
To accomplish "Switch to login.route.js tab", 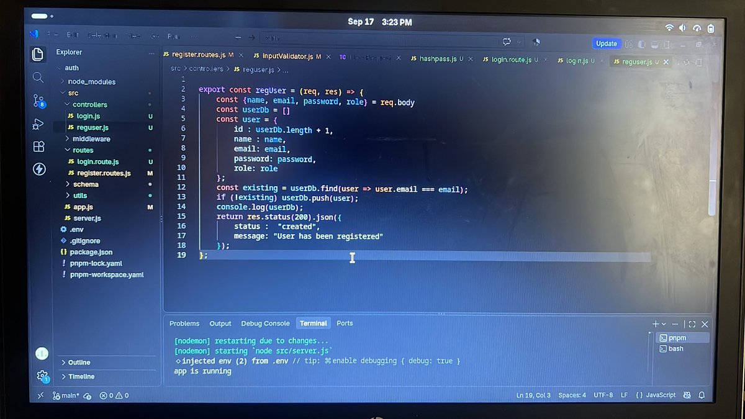I will (512, 60).
